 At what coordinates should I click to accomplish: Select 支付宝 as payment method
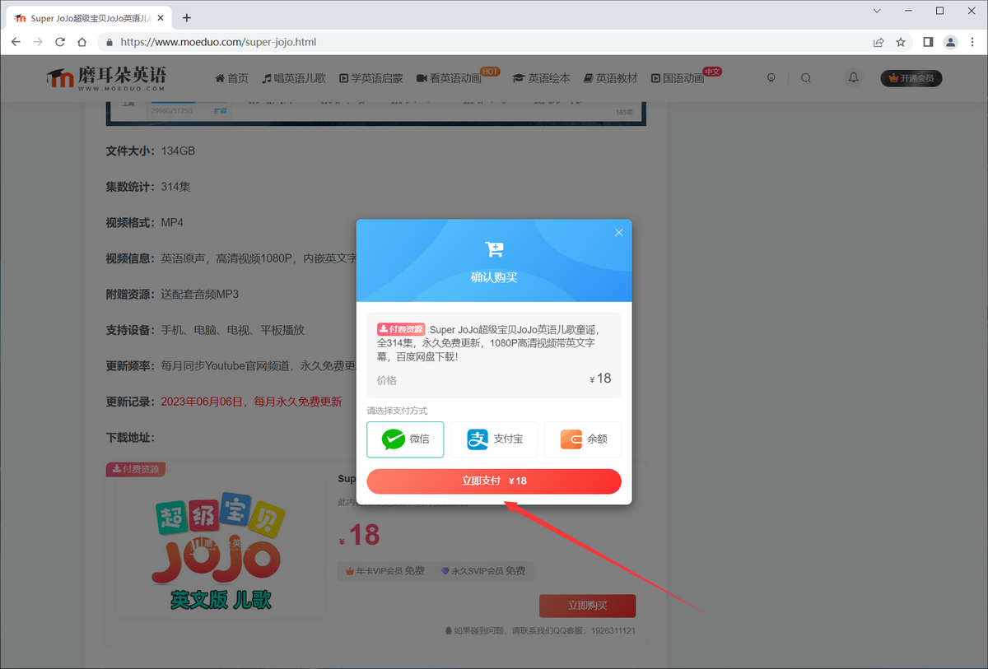point(494,439)
